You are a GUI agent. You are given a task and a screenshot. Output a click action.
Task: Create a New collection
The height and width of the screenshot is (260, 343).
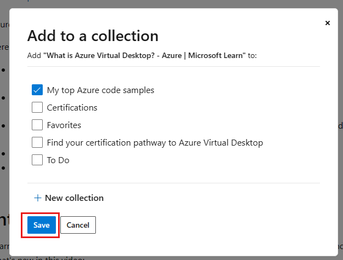point(74,198)
